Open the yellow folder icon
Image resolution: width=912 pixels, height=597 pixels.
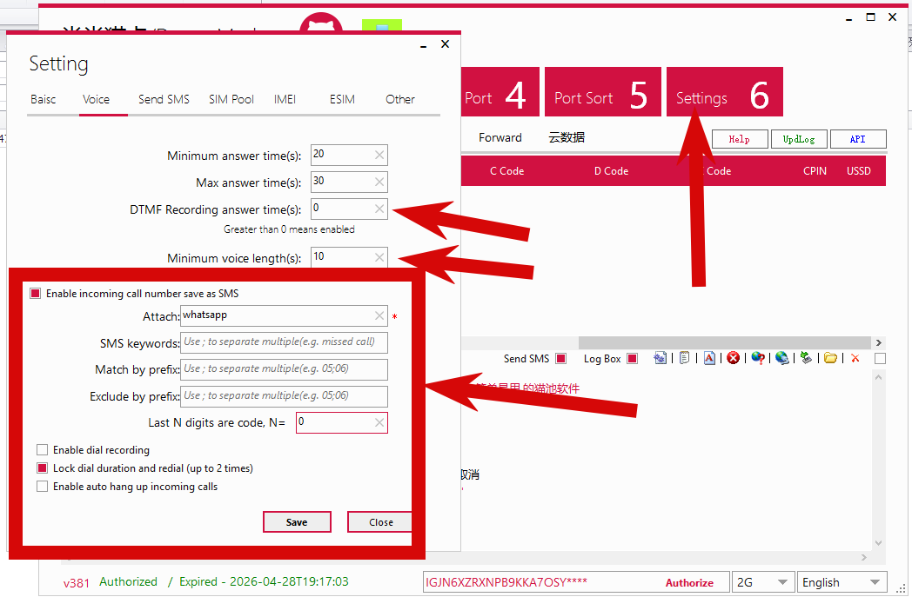830,358
